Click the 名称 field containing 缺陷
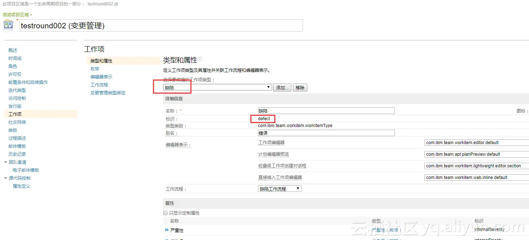529x240 pixels. [x=326, y=111]
